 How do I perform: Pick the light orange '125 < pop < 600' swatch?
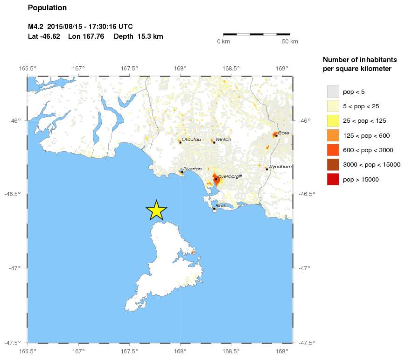[333, 136]
